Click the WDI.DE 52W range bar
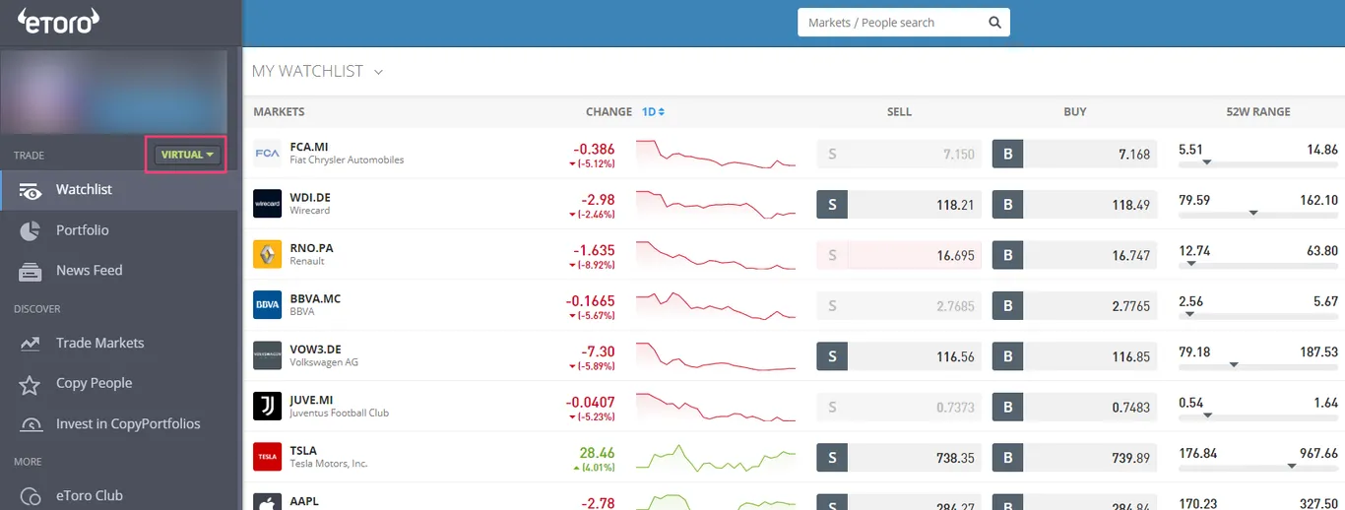Image resolution: width=1345 pixels, height=510 pixels. tap(1258, 213)
